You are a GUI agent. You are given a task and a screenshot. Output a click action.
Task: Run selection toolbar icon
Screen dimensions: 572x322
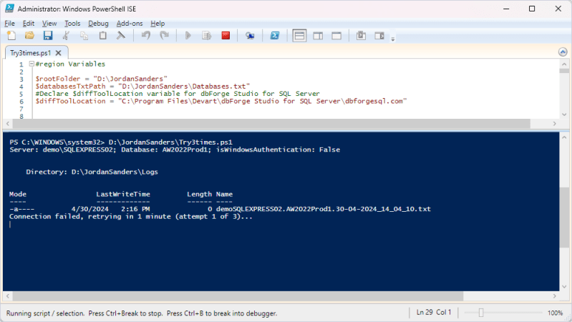coord(207,35)
